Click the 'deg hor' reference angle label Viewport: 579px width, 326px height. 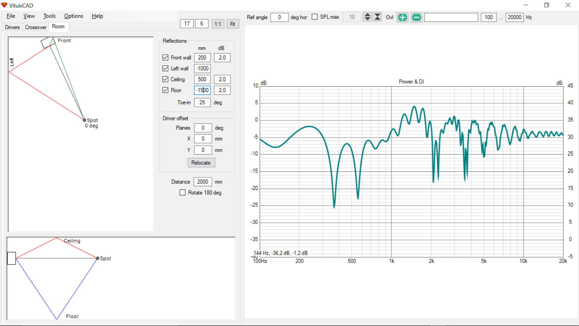299,17
